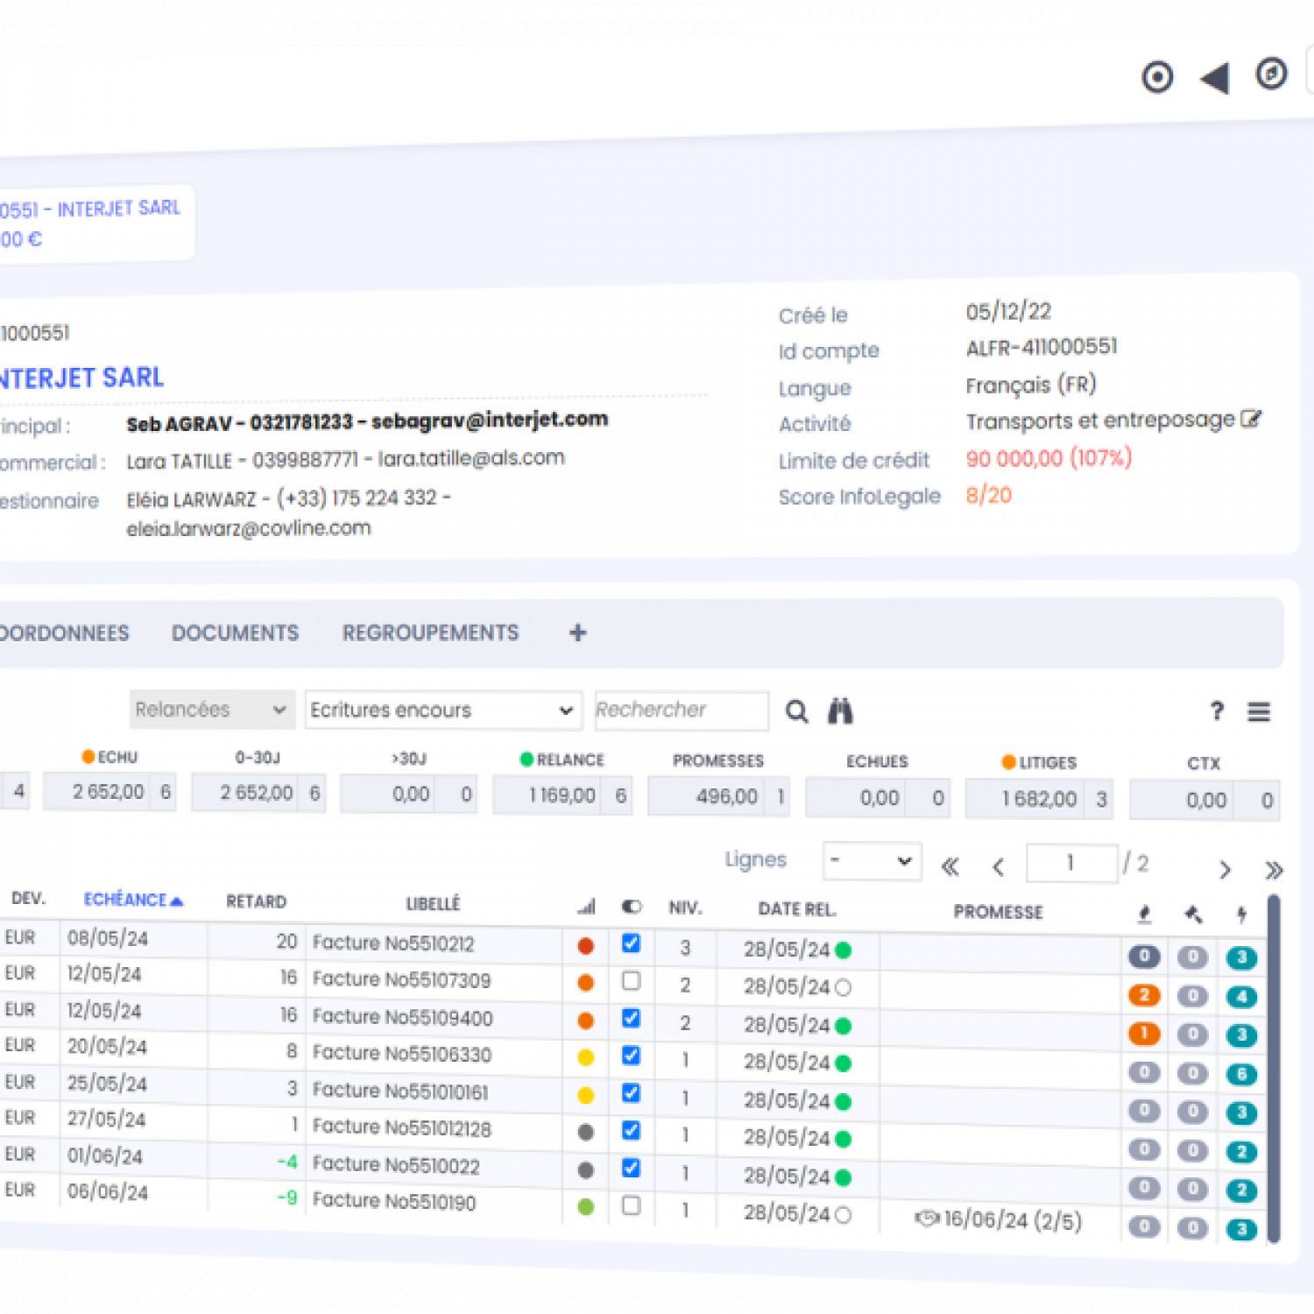This screenshot has height=1314, width=1314.
Task: Click the black back-arrow triangle icon in the top bar
Action: point(1214,78)
